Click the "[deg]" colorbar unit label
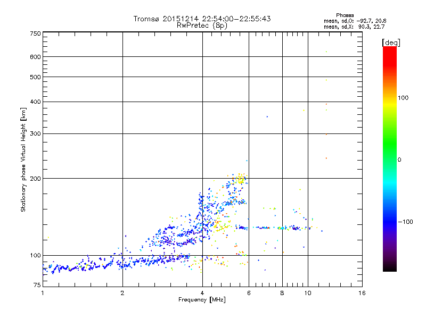This screenshot has height=319, width=426. [x=391, y=43]
